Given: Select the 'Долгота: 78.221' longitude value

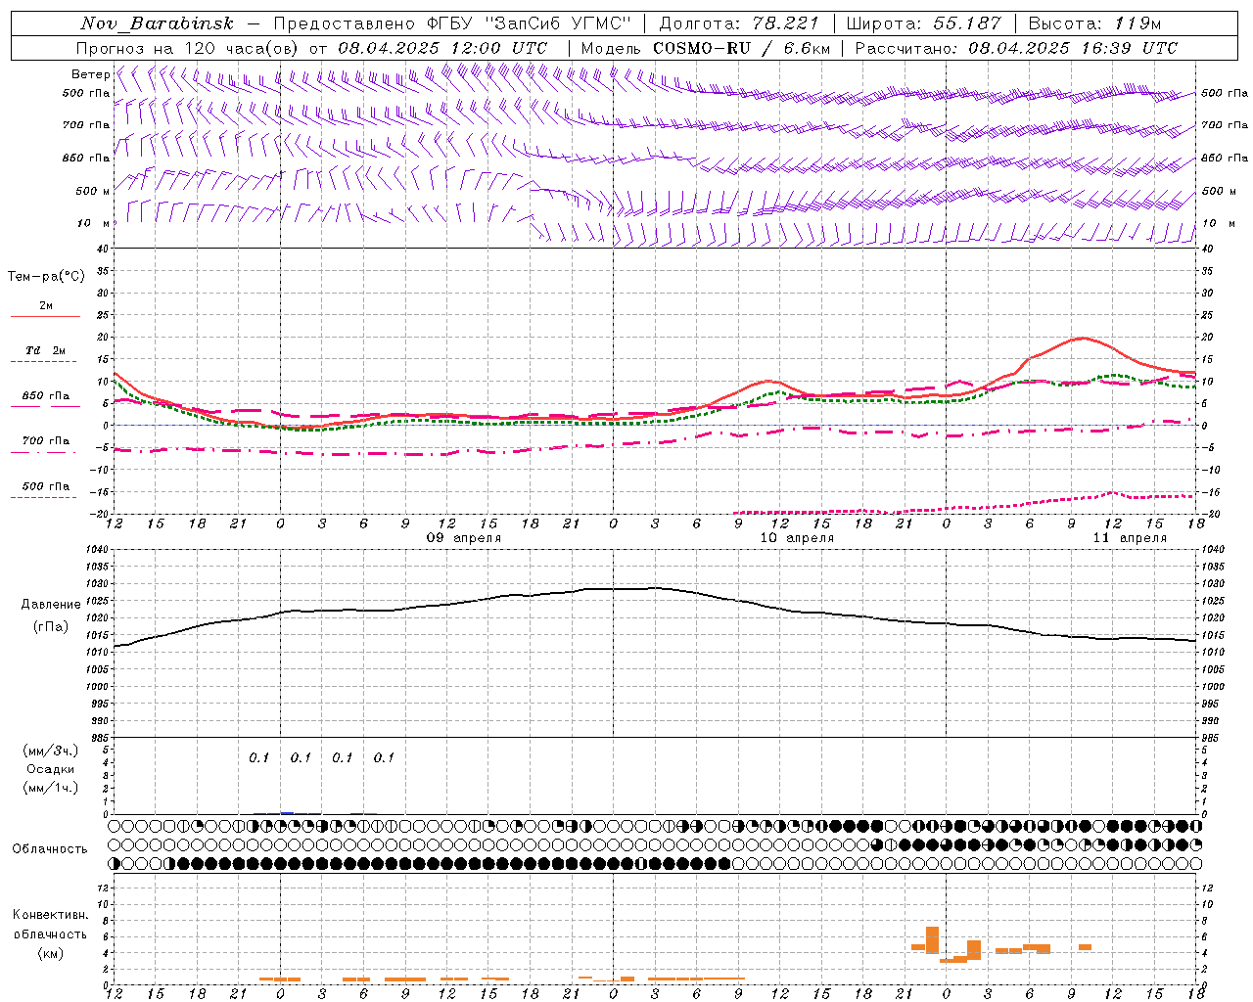Looking at the screenshot, I should [738, 23].
